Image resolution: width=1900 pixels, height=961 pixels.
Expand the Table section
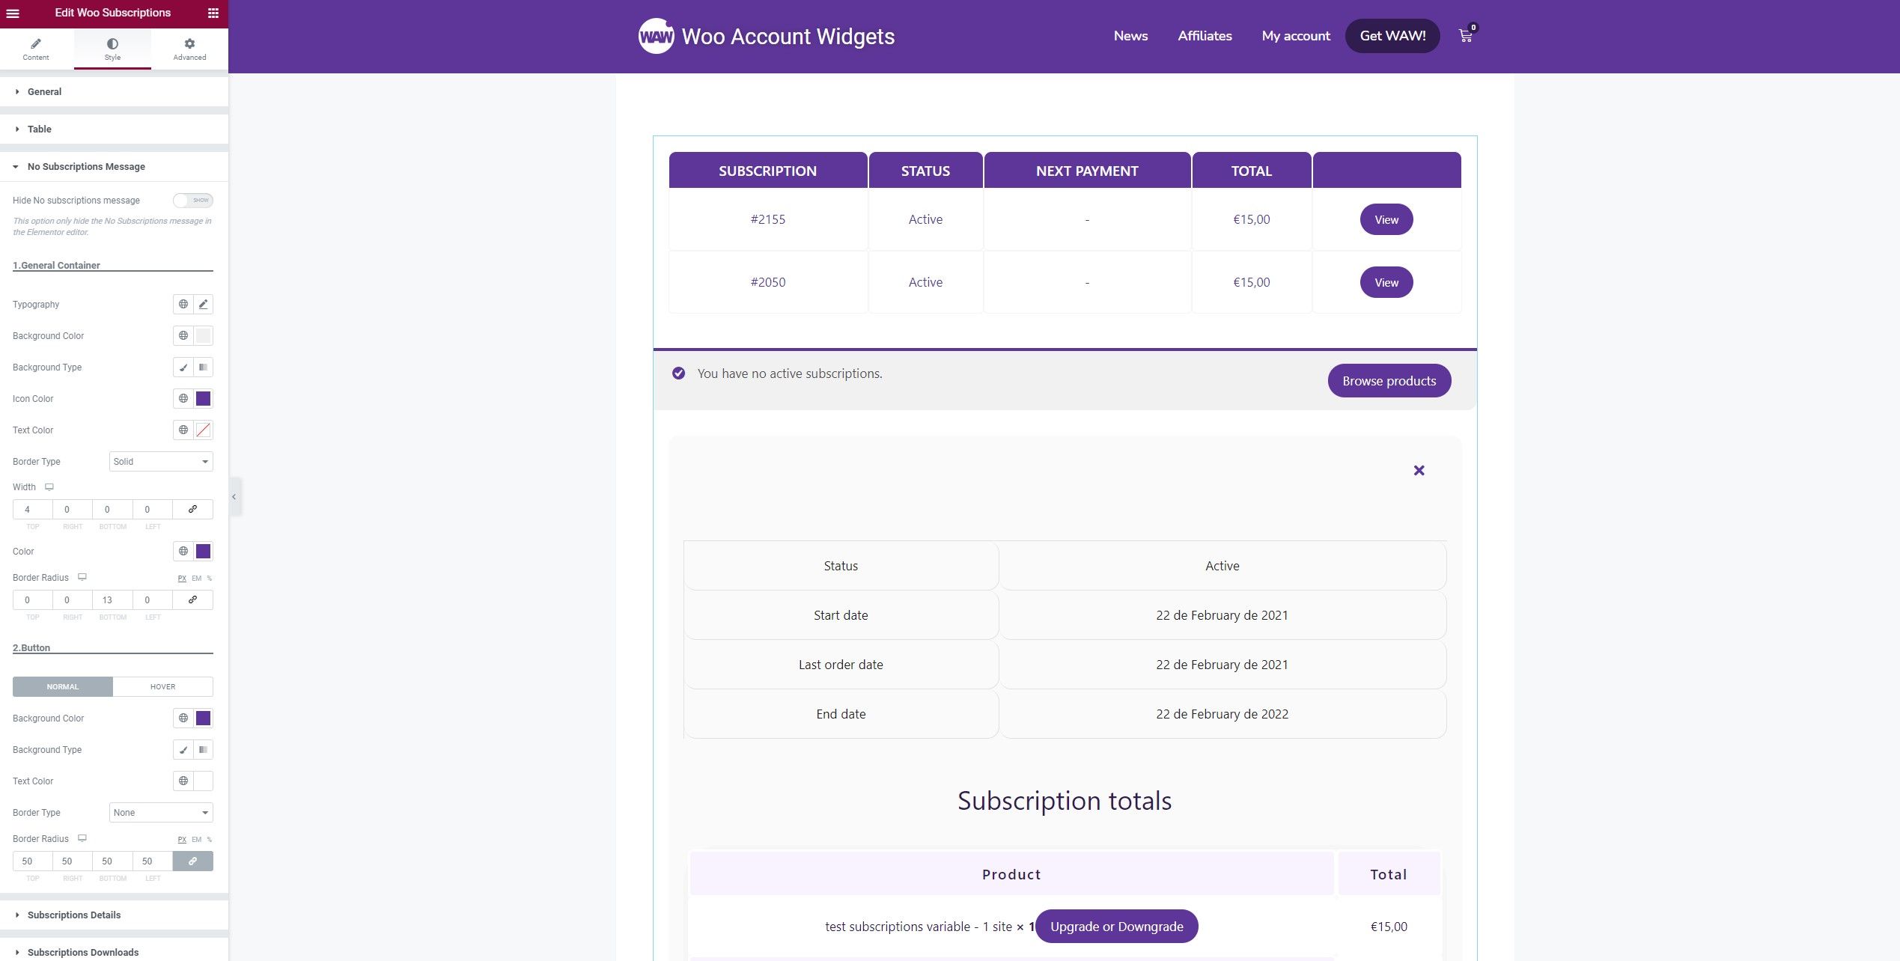[114, 129]
